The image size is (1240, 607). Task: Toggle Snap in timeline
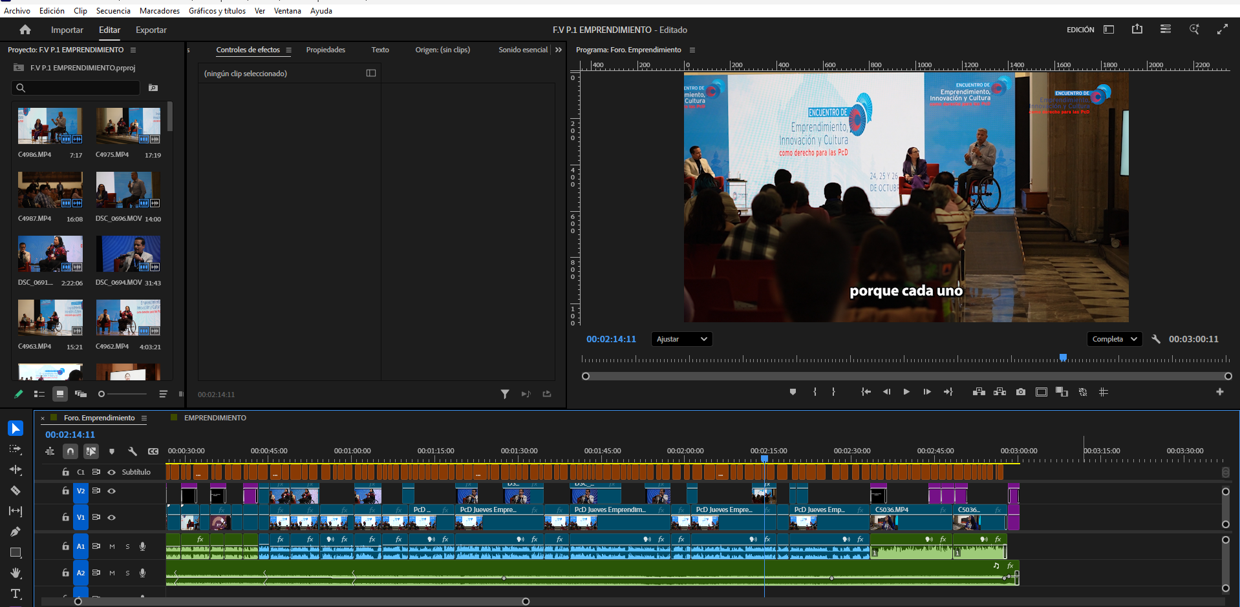[70, 451]
